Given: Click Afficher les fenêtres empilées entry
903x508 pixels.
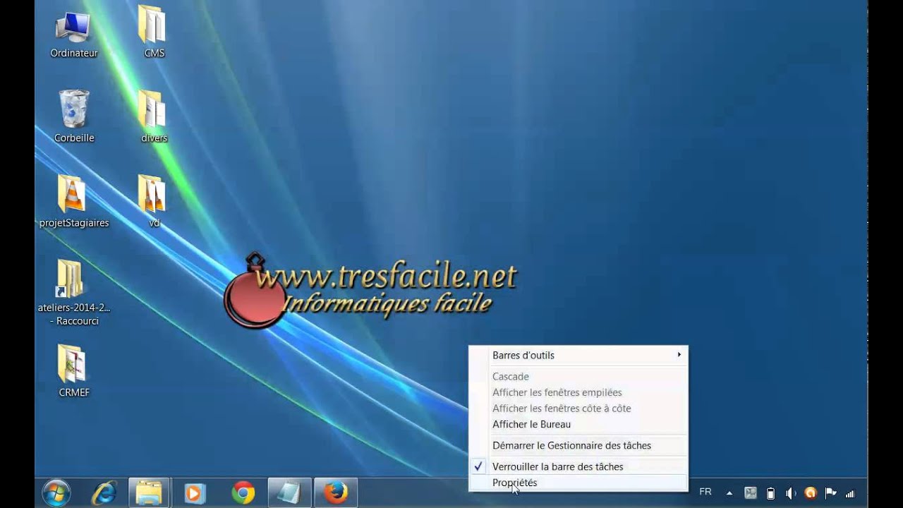Looking at the screenshot, I should 578,392.
